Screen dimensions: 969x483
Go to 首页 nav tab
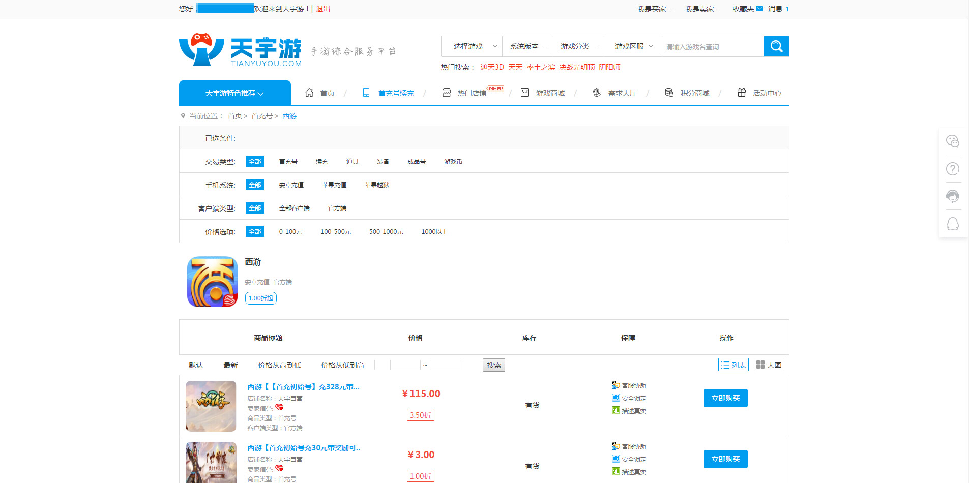(x=328, y=93)
